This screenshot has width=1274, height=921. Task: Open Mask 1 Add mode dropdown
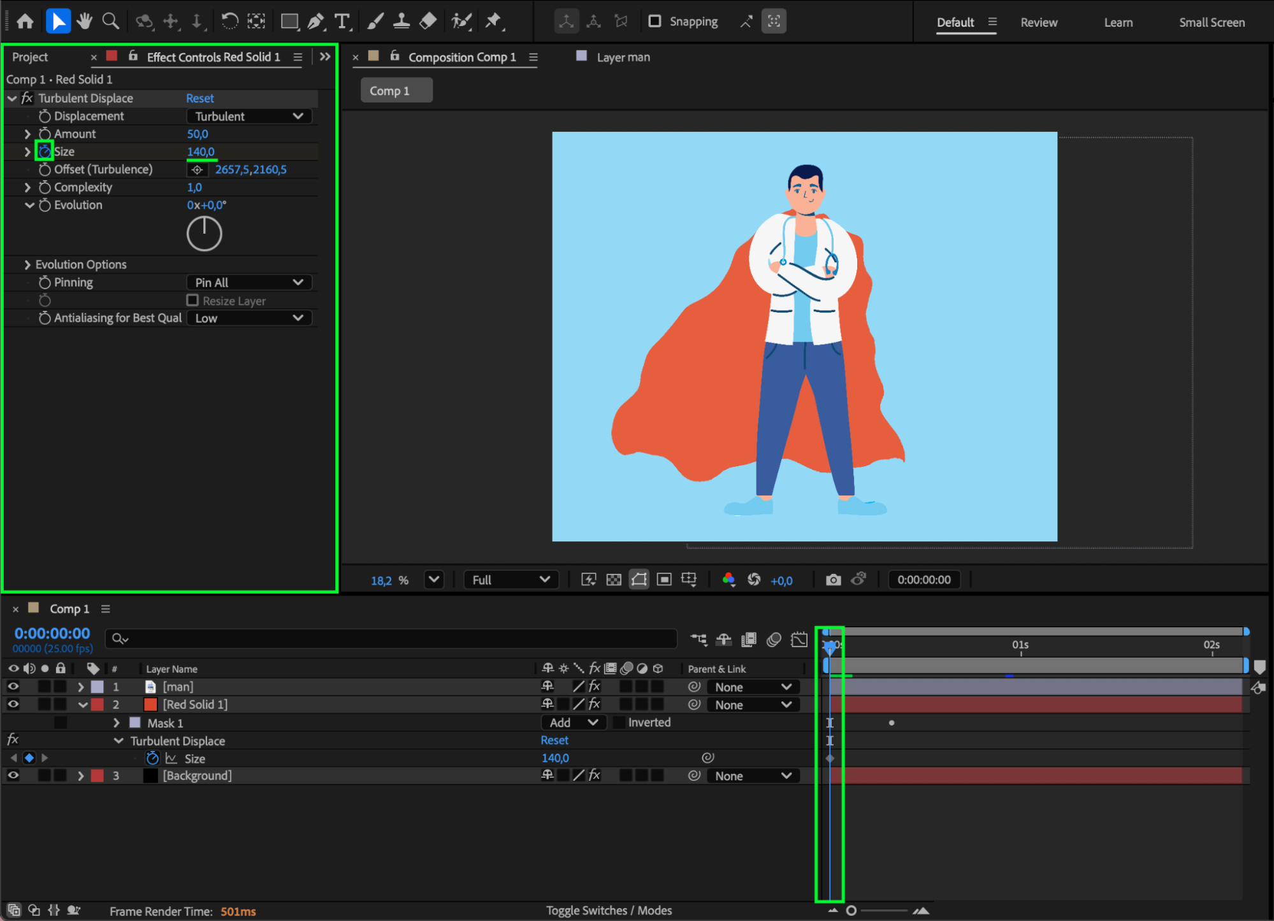click(574, 722)
